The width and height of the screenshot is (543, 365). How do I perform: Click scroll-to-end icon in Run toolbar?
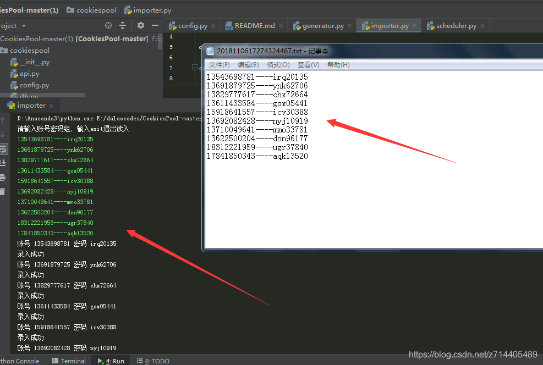tap(3, 163)
